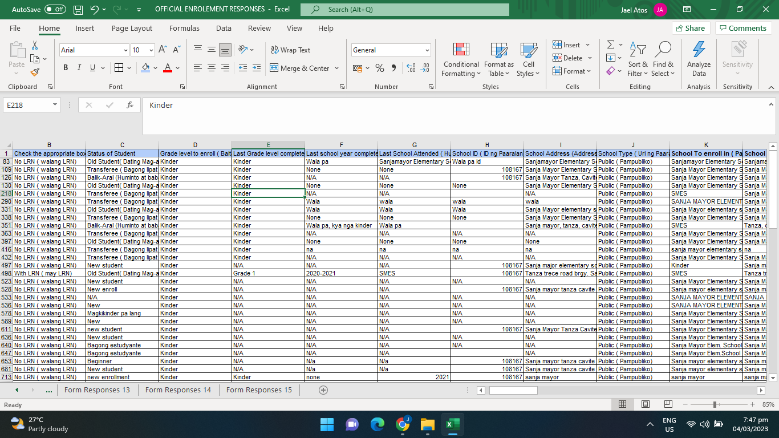The height and width of the screenshot is (438, 779).
Task: Decrease decimal places
Action: 425,68
